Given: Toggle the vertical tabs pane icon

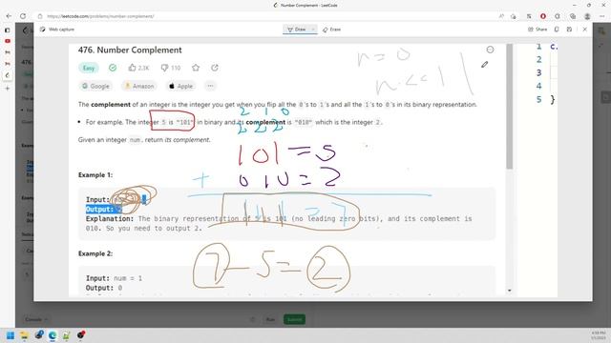Looking at the screenshot, I should (x=8, y=30).
